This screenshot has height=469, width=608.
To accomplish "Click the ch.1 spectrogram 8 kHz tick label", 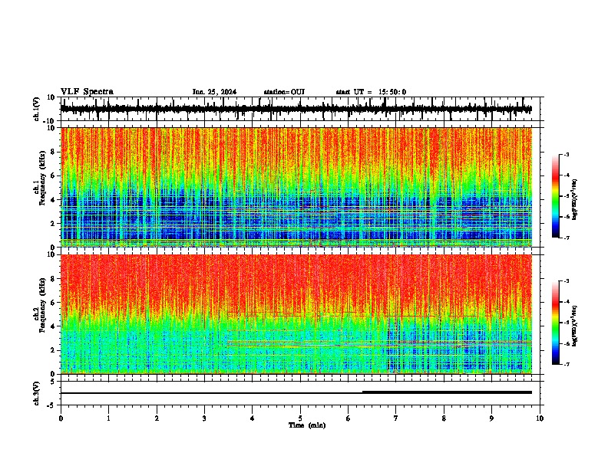I will [x=53, y=152].
